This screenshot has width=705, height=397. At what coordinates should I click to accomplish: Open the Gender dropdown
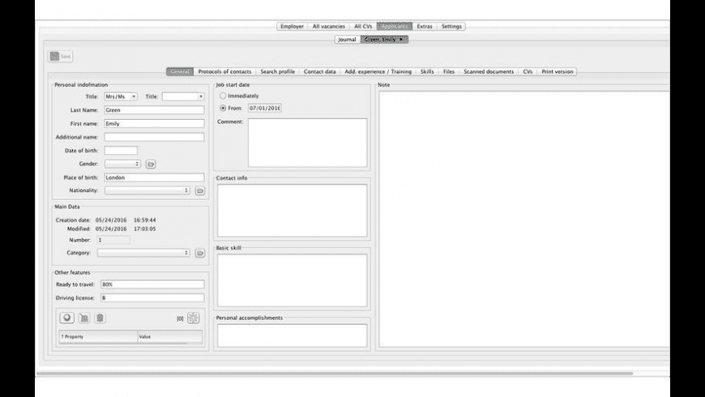click(x=122, y=164)
